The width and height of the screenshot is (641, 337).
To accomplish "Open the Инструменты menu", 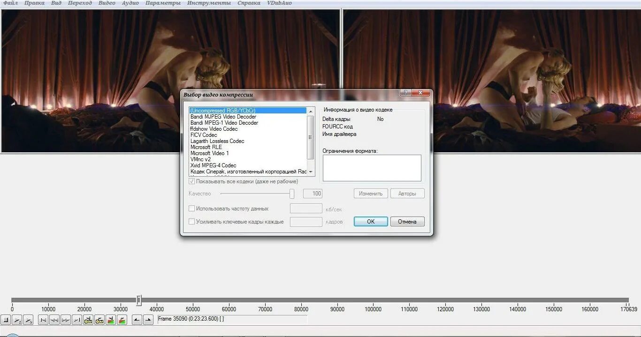I will coord(209,3).
